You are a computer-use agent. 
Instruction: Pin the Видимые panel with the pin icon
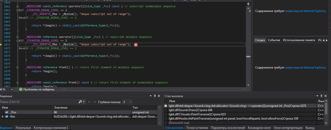(x=155, y=96)
